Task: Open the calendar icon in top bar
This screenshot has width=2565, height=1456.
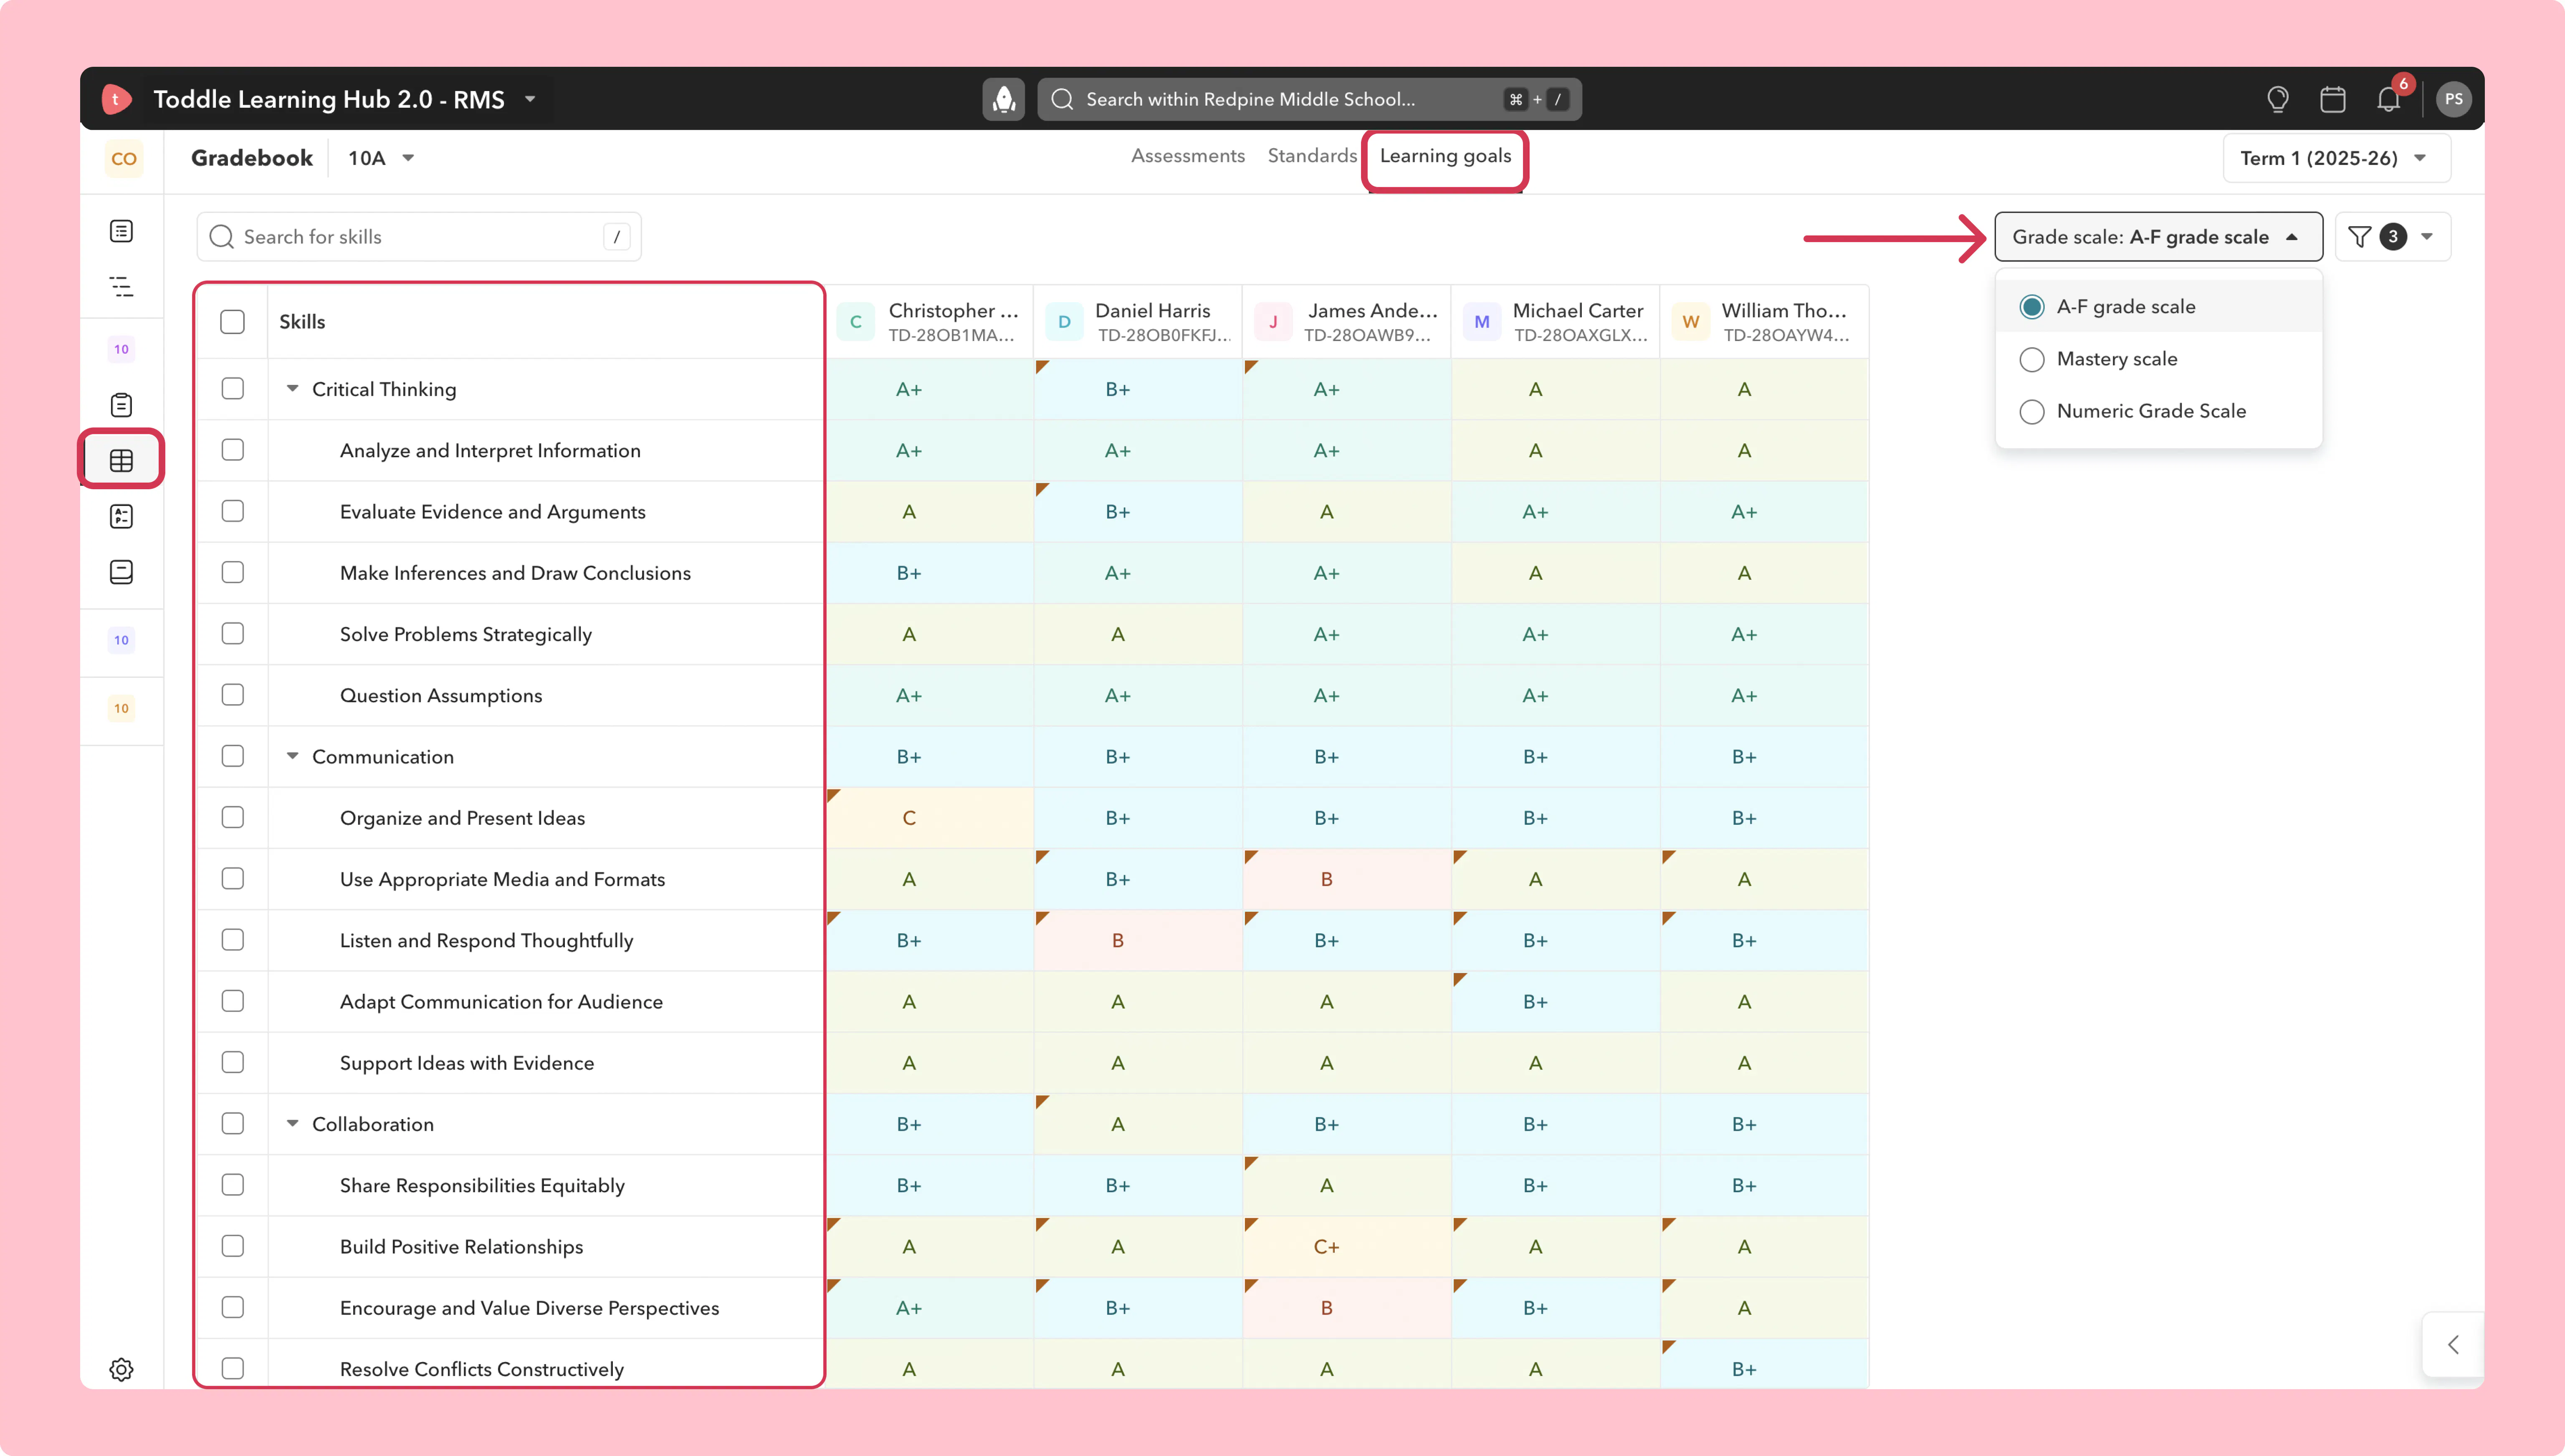Action: point(2332,99)
